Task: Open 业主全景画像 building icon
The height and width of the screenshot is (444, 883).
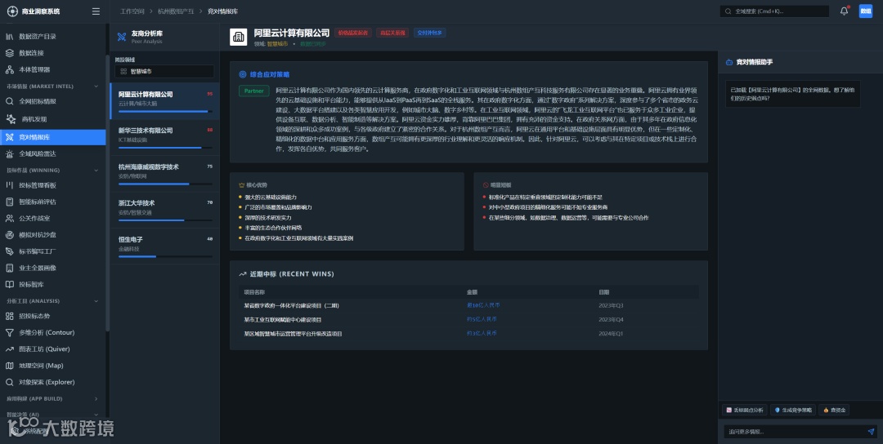Action: 10,268
